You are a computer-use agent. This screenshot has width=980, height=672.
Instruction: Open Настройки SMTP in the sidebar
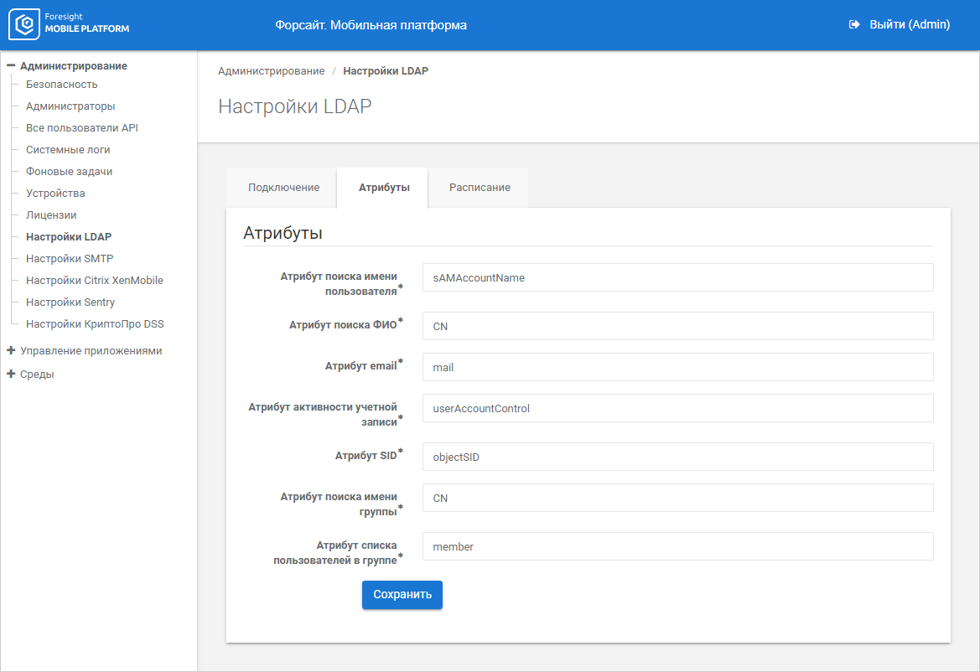[x=70, y=259]
